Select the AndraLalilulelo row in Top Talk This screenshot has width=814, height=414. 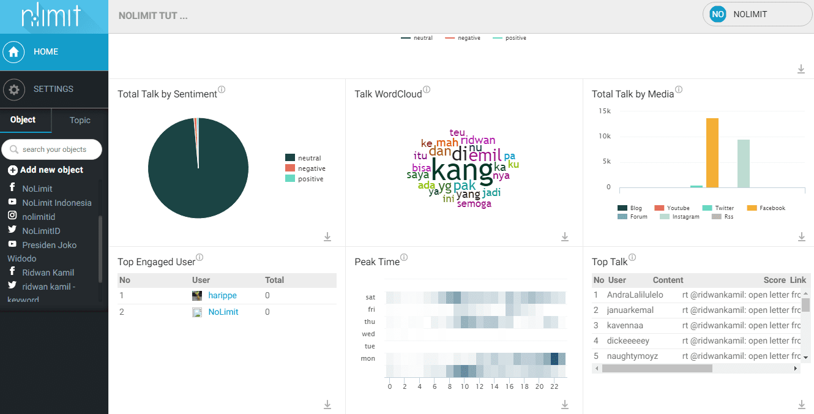point(696,295)
